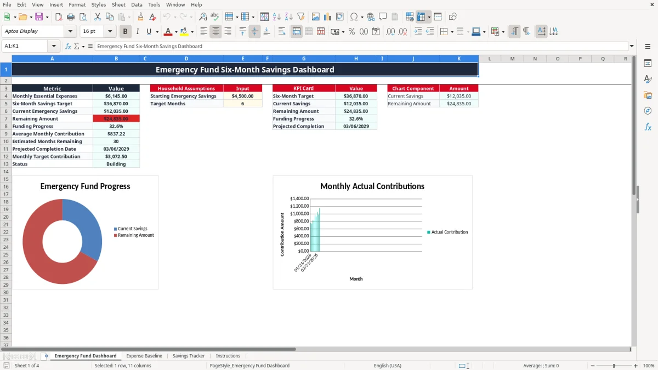This screenshot has width=658, height=370.
Task: Click the Save document icon
Action: pos(39,17)
